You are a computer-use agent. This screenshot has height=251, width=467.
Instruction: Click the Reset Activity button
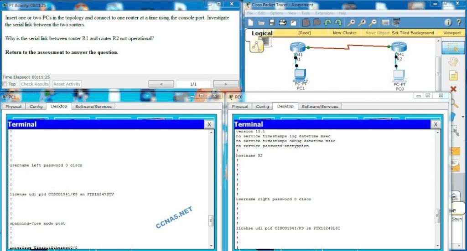(67, 84)
